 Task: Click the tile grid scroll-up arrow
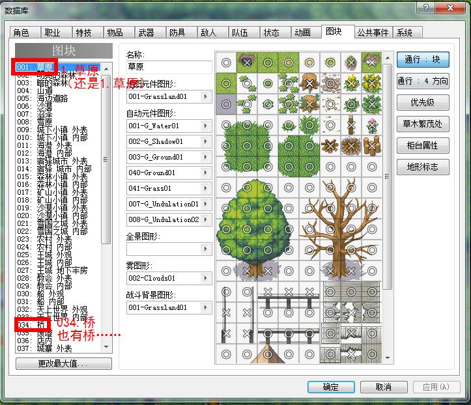point(388,58)
